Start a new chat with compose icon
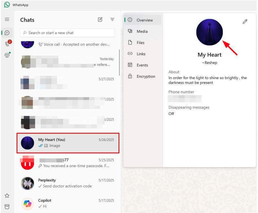The image size is (258, 213). pos(100,20)
